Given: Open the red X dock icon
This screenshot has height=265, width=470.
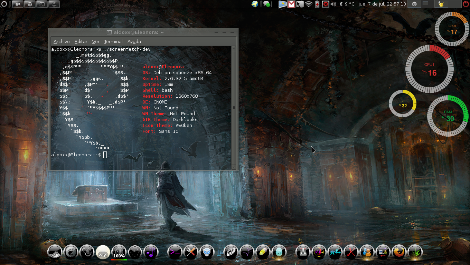Looking at the screenshot, I should (x=351, y=252).
